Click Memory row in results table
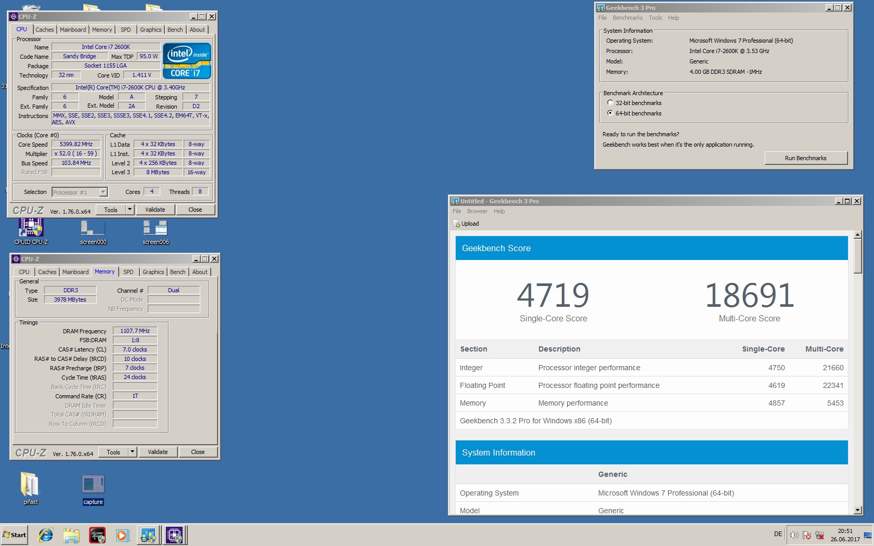The height and width of the screenshot is (546, 874). (651, 403)
